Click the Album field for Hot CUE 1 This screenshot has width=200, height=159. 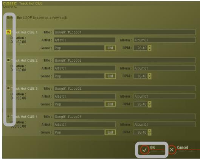164,40
